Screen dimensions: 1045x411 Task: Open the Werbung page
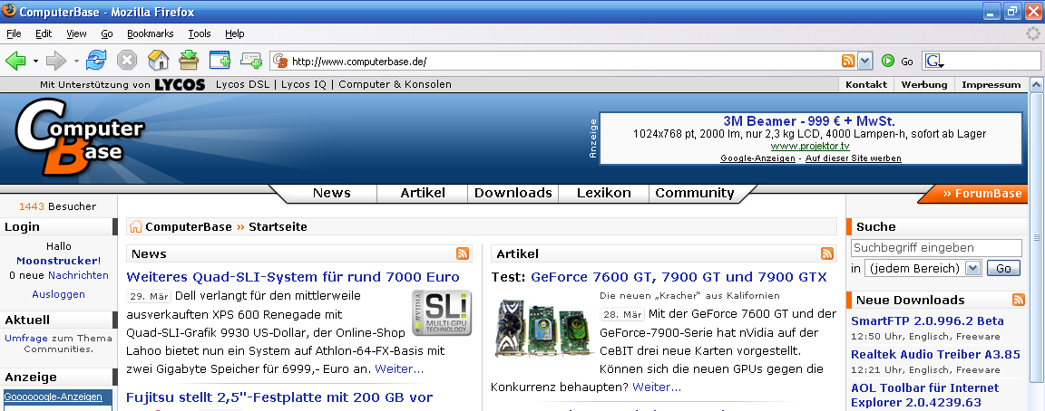924,84
